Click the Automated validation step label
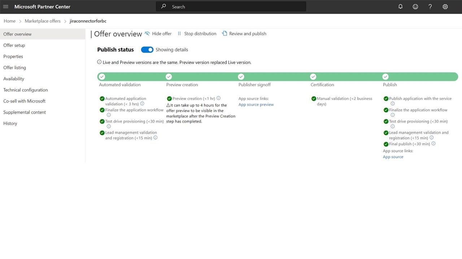The width and height of the screenshot is (462, 259). pyautogui.click(x=120, y=85)
